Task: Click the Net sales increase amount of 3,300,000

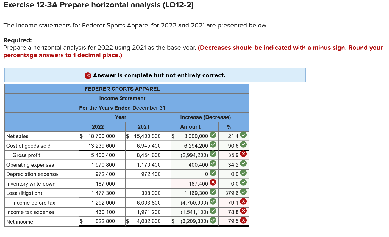Action: [192, 136]
